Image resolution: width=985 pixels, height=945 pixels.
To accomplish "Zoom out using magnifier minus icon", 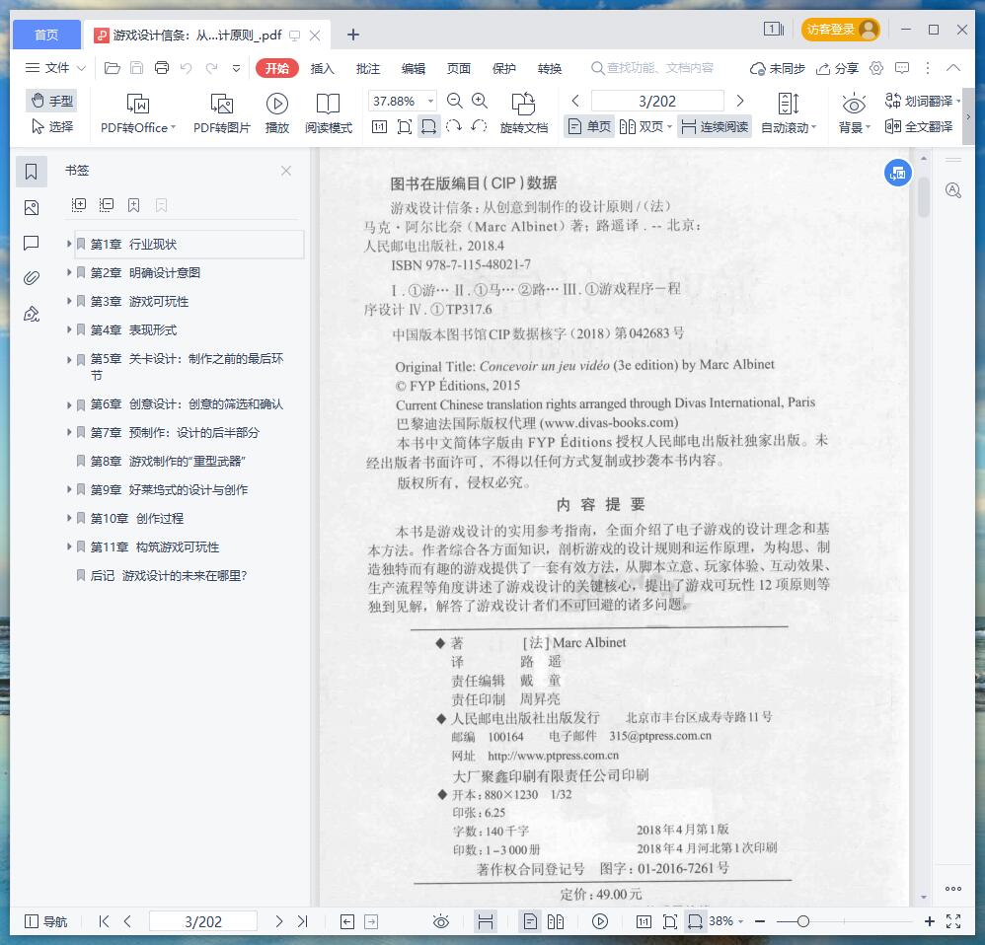I will click(x=454, y=101).
